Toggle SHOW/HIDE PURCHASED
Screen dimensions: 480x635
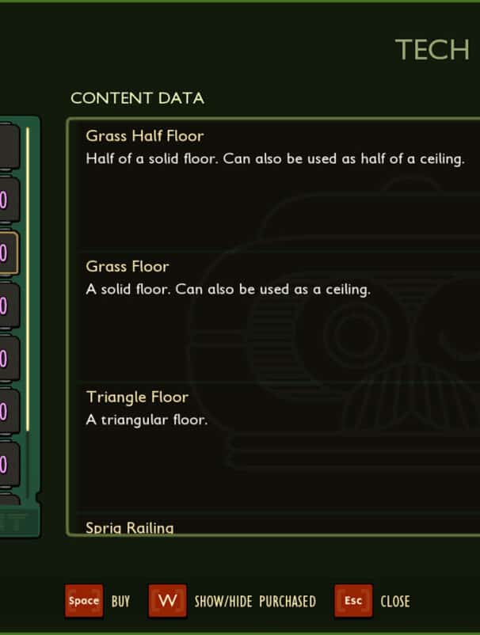255,602
